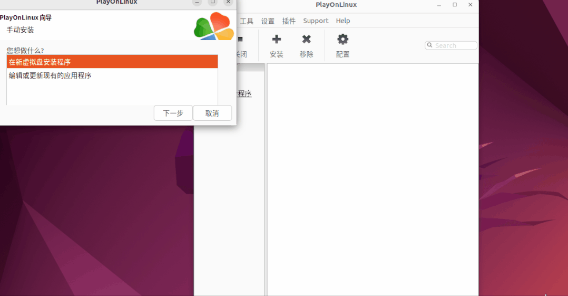Open the 插件 menu

click(x=289, y=21)
